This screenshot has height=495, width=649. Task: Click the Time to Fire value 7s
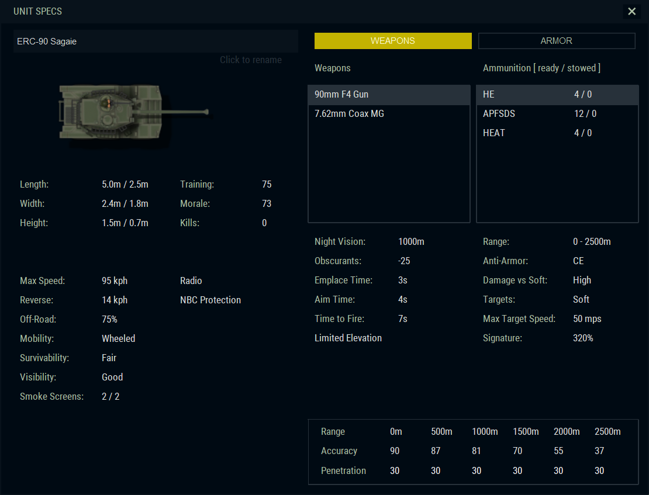pyautogui.click(x=403, y=319)
